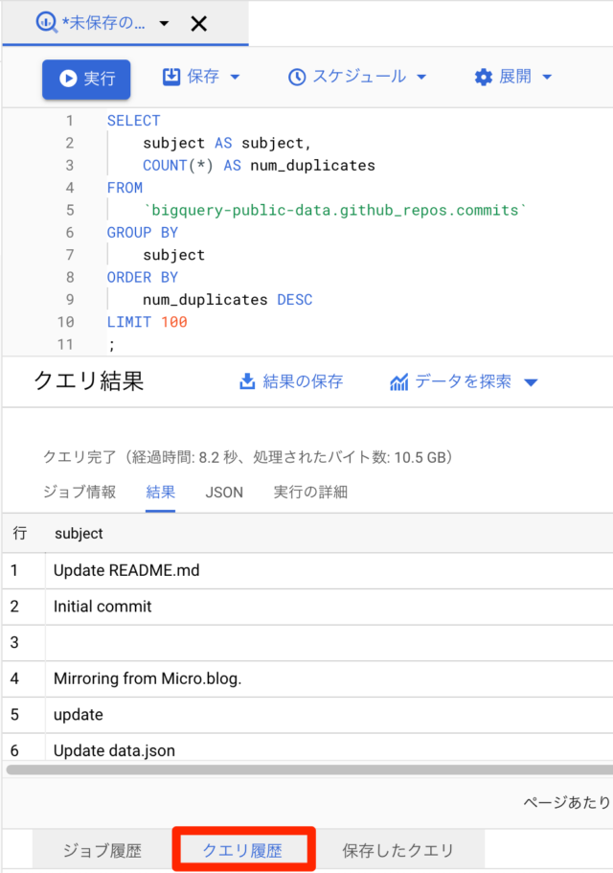Click the 結果の保存 download icon

pyautogui.click(x=247, y=381)
